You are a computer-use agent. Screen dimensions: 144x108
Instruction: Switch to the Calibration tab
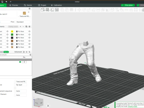tap(56, 5)
